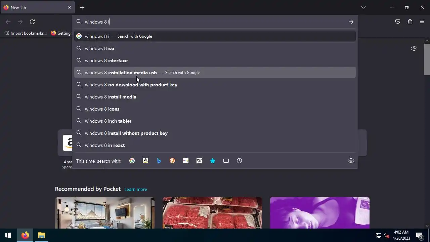
Task: Click Learn more link near Pocket
Action: [x=136, y=189]
